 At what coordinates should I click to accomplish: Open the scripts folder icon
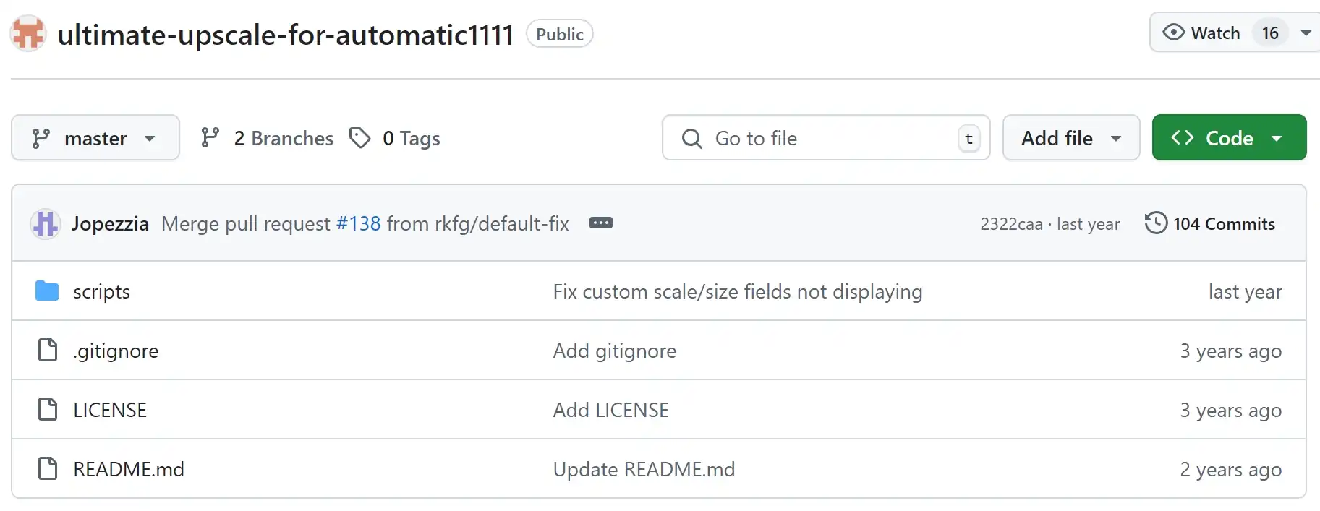point(47,291)
